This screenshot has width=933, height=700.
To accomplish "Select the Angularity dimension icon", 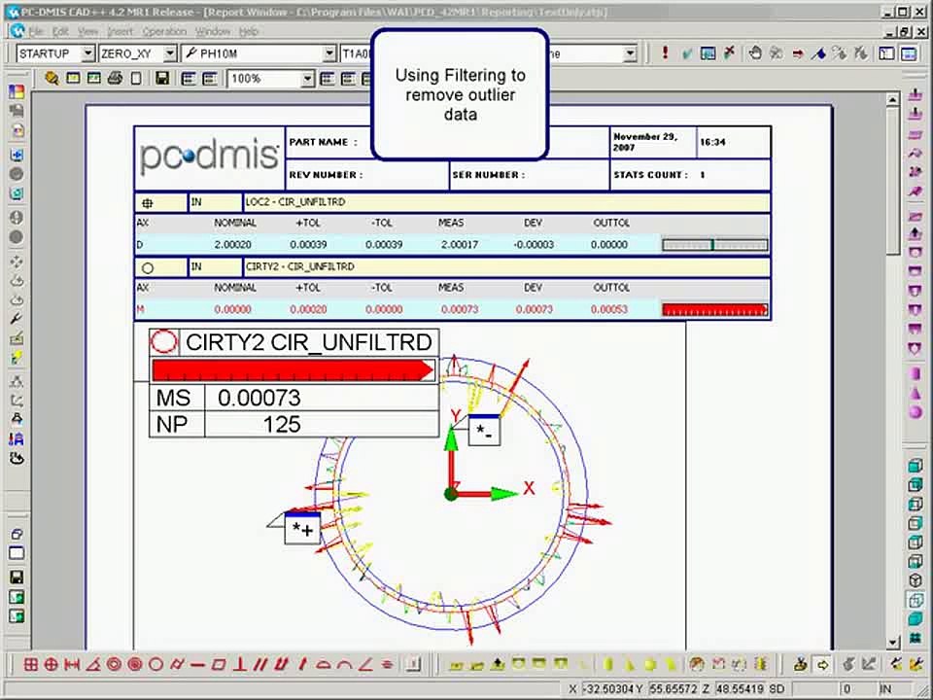I will tap(366, 665).
